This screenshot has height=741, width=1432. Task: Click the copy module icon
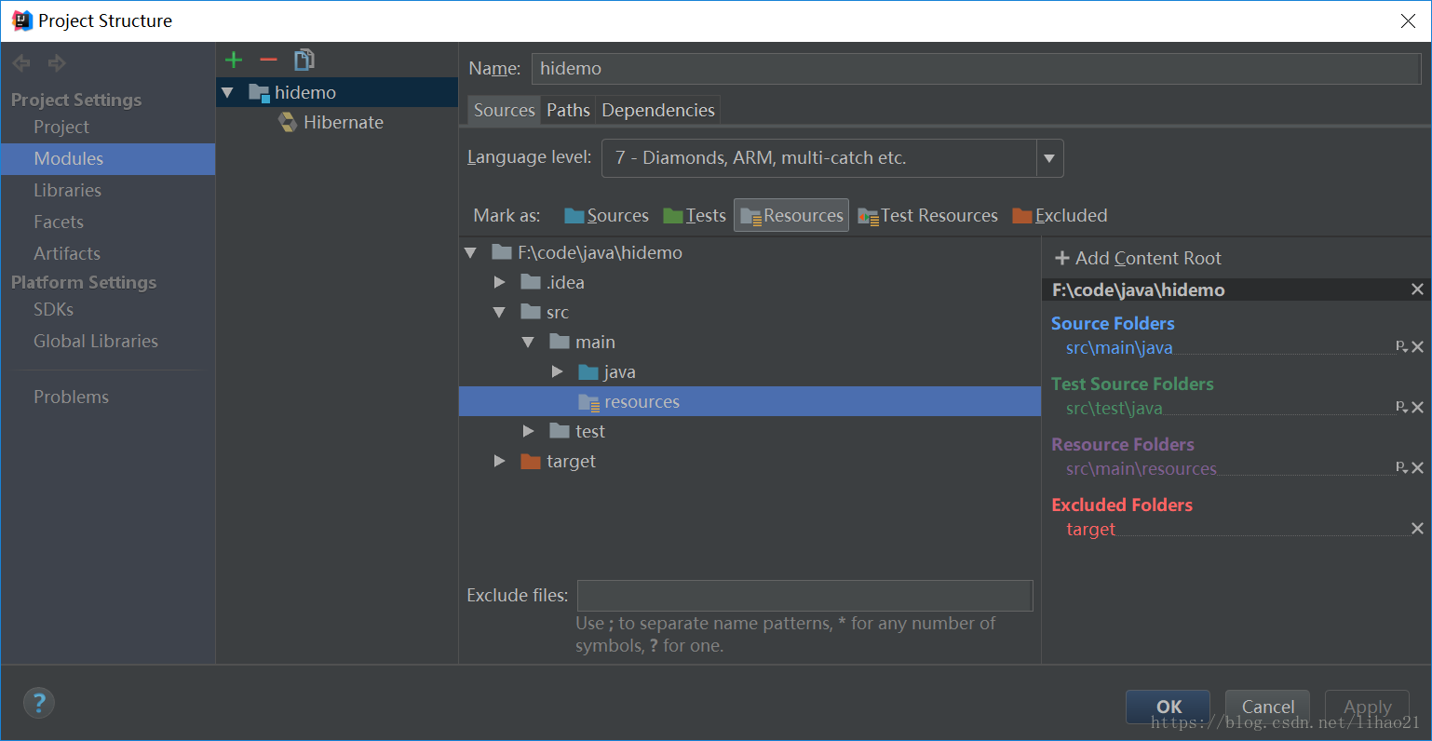tap(304, 61)
